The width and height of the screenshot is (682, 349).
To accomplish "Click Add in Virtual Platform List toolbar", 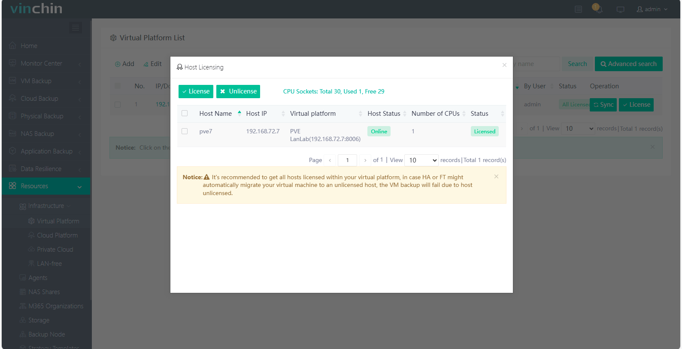I will [124, 64].
